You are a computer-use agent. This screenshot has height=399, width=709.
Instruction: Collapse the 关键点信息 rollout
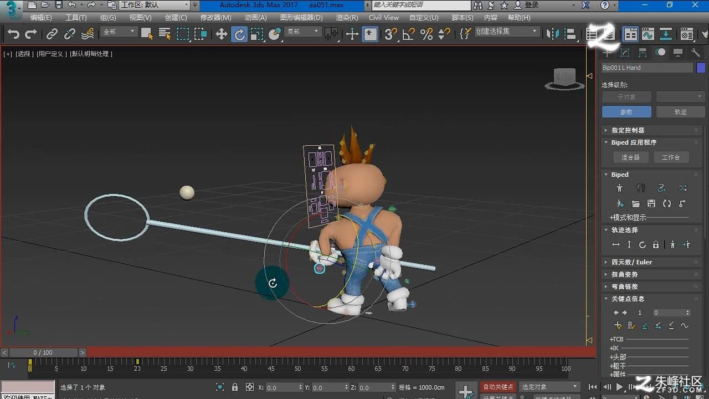pyautogui.click(x=652, y=299)
